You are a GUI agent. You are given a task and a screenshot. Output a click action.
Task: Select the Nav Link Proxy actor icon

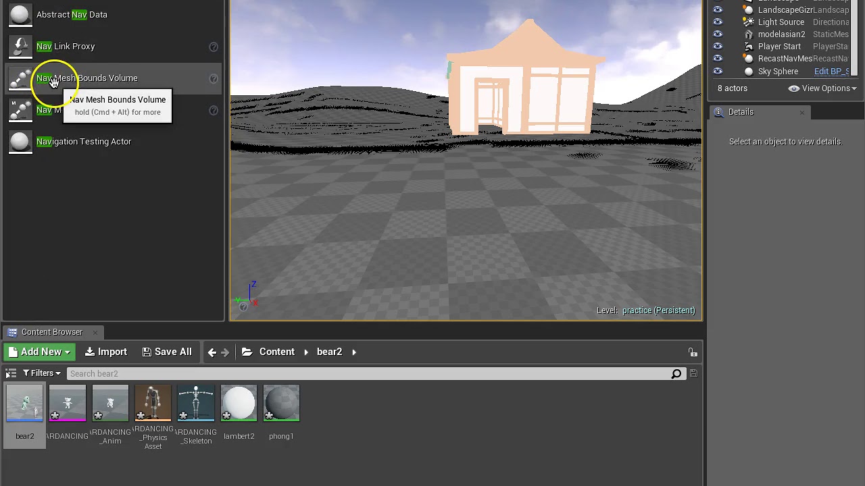click(x=20, y=46)
